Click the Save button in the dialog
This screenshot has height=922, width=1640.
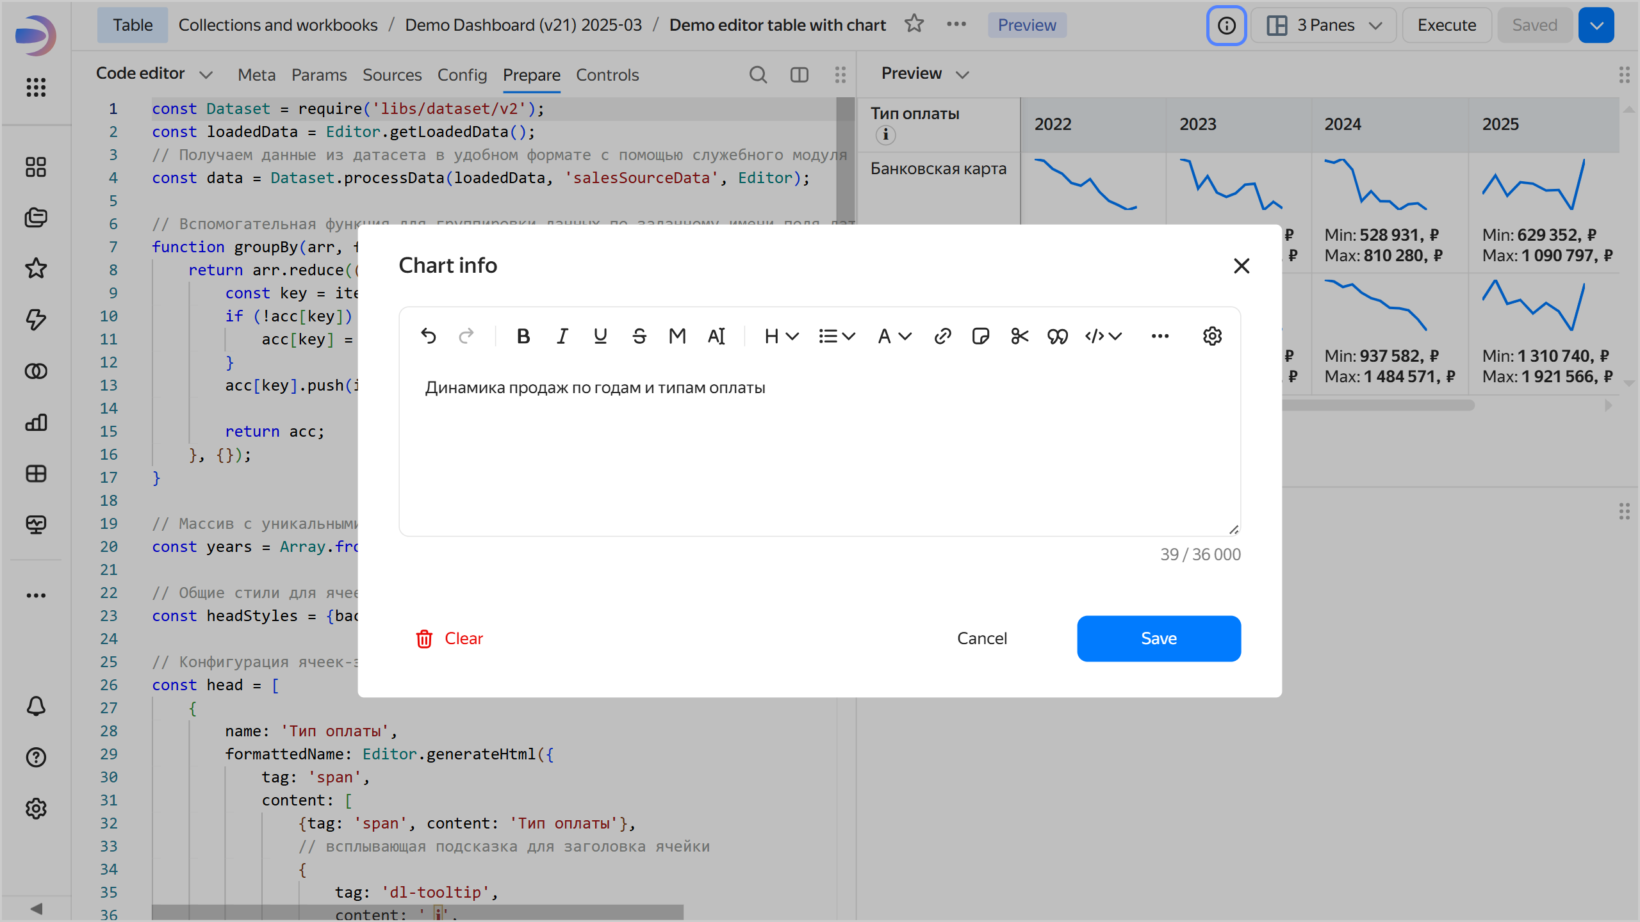click(x=1158, y=638)
